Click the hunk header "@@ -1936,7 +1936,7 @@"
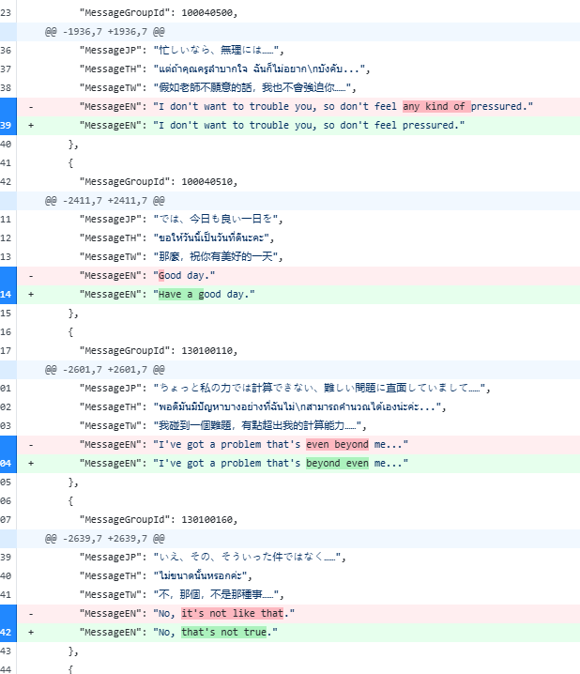580x674 pixels. coord(105,32)
